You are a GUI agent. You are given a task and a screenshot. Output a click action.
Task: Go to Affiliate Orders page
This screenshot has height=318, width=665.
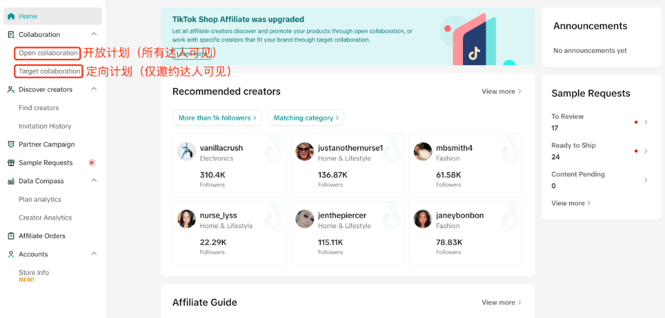(42, 236)
